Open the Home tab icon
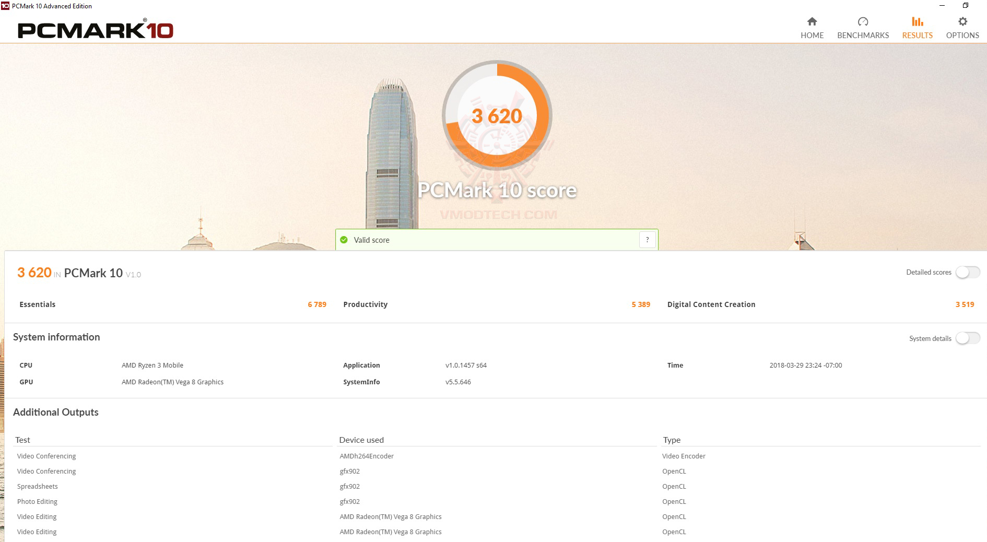 [812, 21]
